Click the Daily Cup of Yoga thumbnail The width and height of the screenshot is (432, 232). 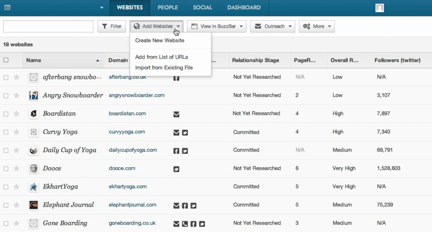pos(34,150)
